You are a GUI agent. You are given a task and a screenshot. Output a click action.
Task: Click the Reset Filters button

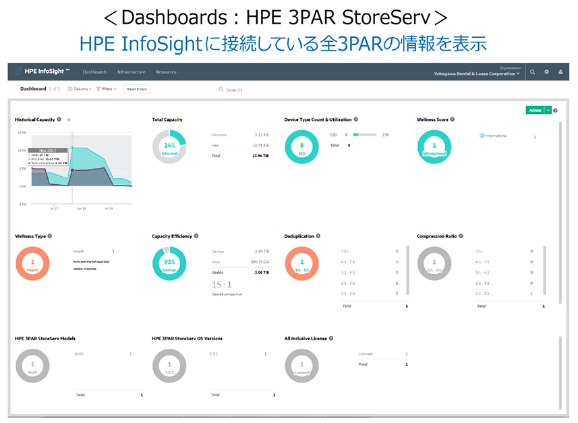[137, 89]
